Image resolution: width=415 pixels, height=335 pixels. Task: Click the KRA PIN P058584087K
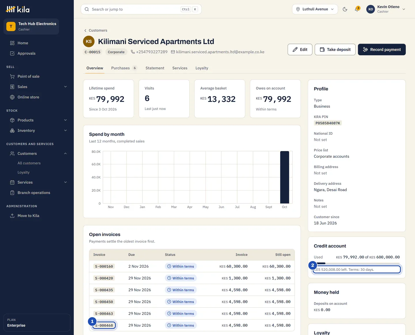pos(328,123)
